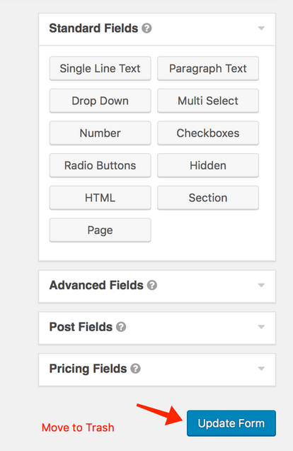Insert a Hidden field
This screenshot has height=451, width=293.
pyautogui.click(x=208, y=166)
